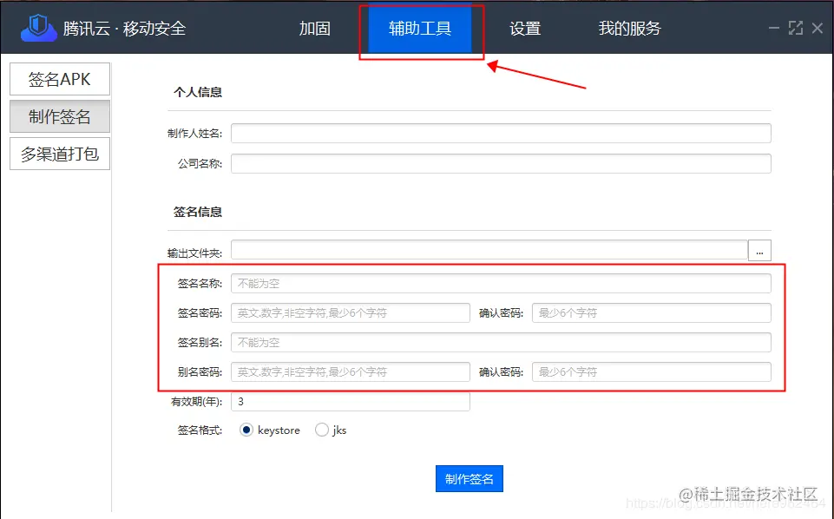Screen dimensions: 834x519
Task: Focus the 公司名称 input field
Action: point(501,163)
